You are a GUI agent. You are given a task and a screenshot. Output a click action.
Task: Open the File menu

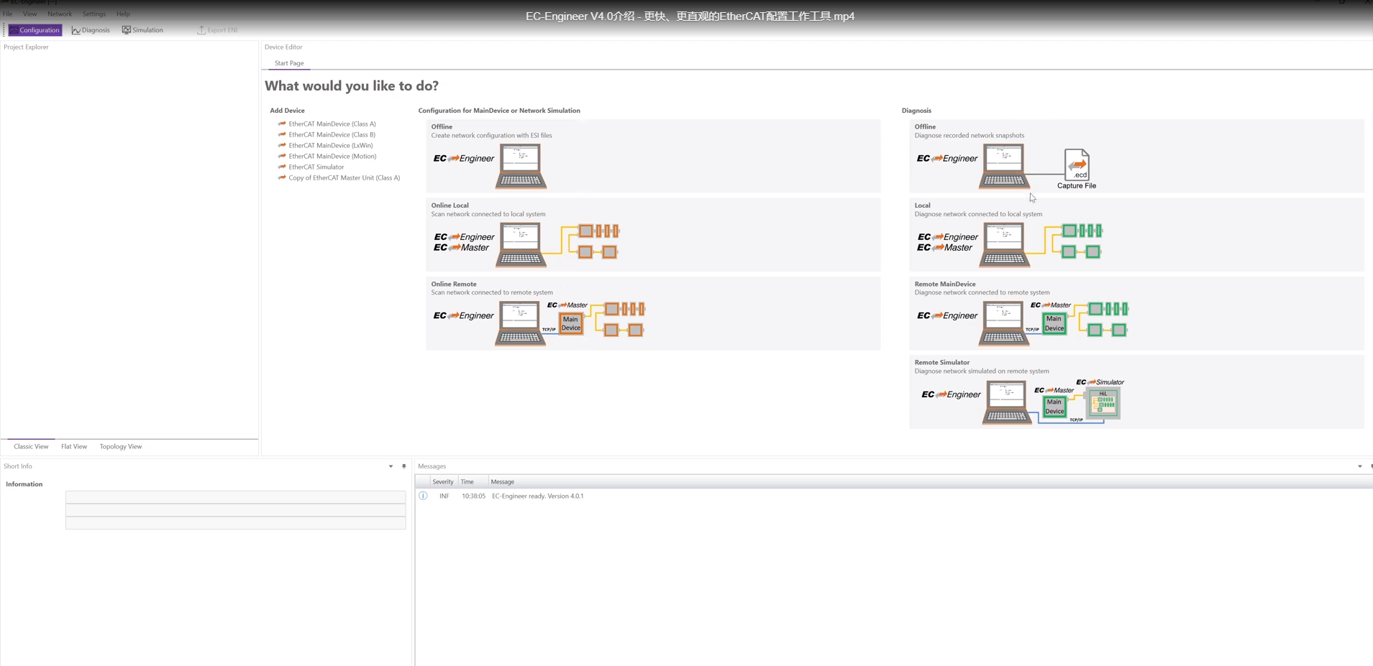tap(8, 14)
